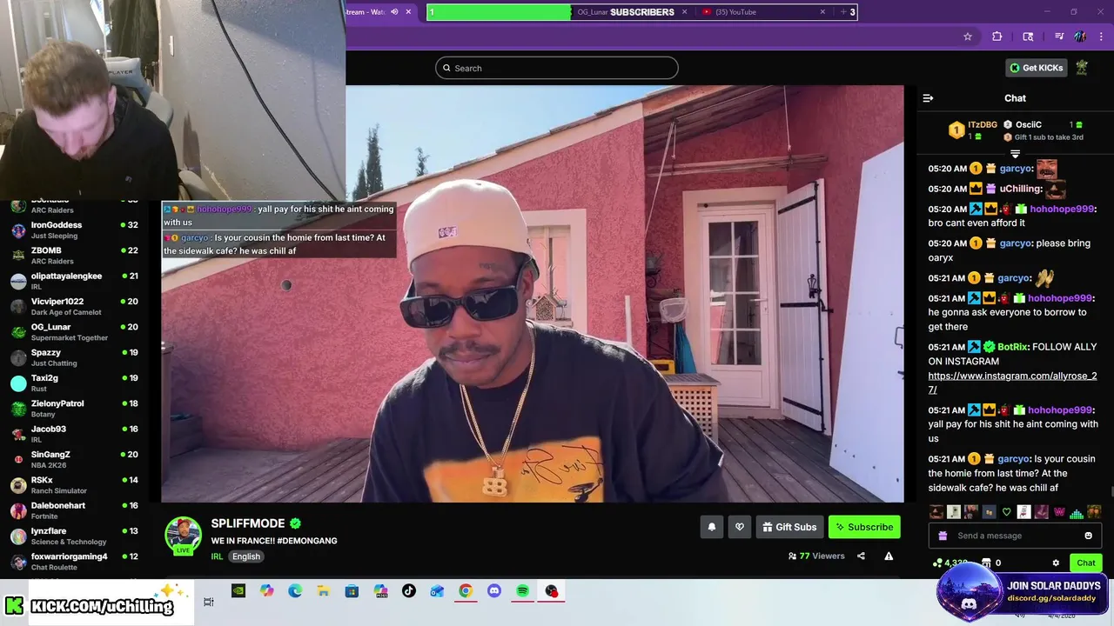Click the green Chat send button
The width and height of the screenshot is (1114, 626).
1086,563
